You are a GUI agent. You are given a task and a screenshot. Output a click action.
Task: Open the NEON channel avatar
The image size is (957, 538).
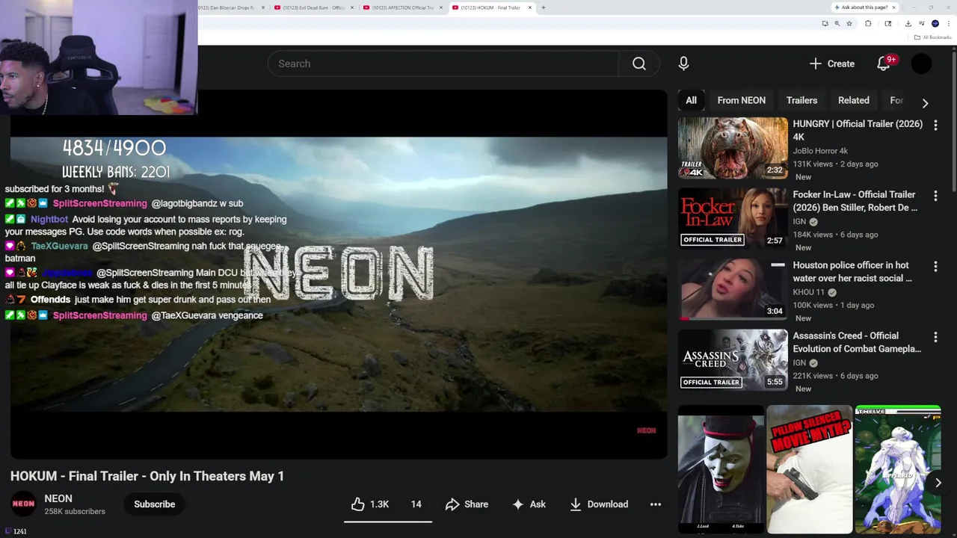point(23,504)
